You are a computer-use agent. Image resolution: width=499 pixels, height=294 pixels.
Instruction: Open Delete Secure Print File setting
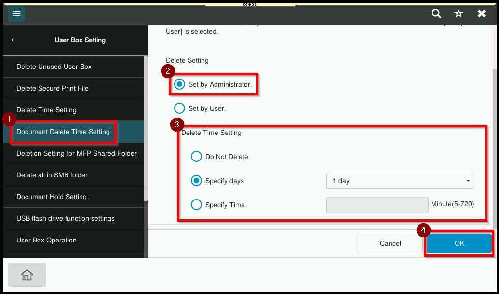pyautogui.click(x=53, y=88)
